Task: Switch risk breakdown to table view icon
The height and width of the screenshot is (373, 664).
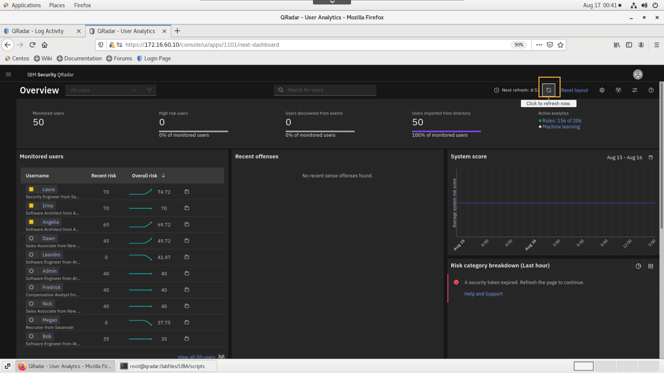Action: click(x=651, y=266)
